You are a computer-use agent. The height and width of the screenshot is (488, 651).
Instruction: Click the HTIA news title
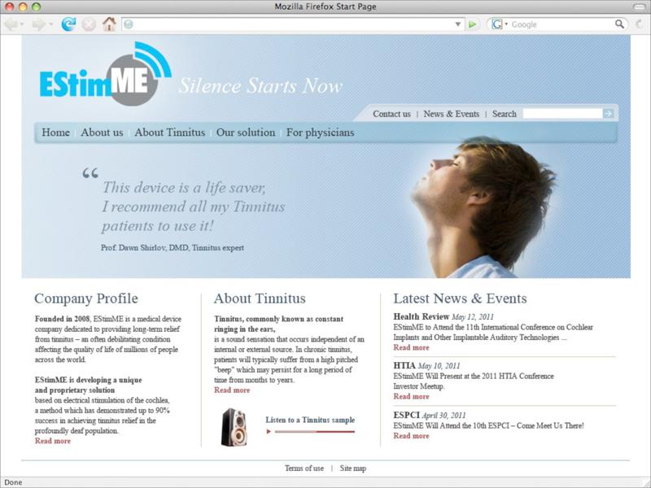click(404, 365)
